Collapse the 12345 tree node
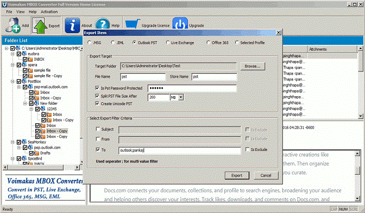This screenshot has height=213, width=365. [31, 109]
